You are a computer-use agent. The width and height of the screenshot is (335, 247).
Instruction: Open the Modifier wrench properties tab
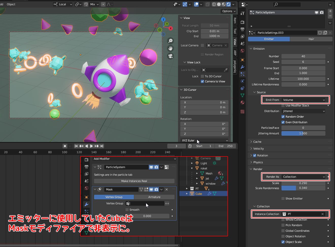click(x=242, y=67)
